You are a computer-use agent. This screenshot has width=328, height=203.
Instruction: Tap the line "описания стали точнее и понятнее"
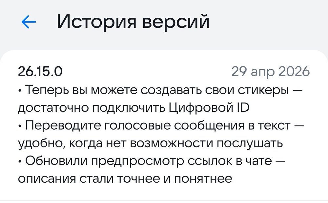125,179
